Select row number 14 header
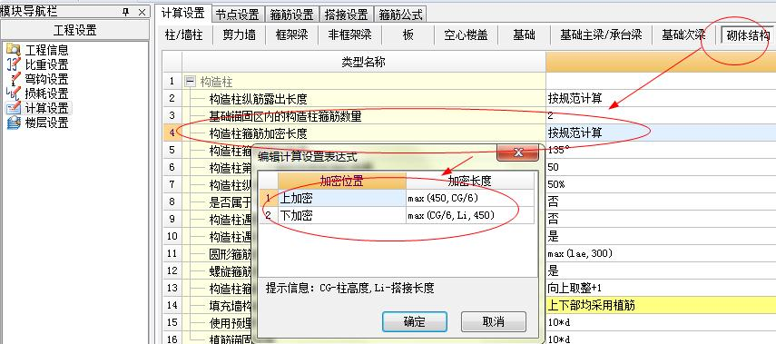This screenshot has height=344, width=776. (x=172, y=305)
